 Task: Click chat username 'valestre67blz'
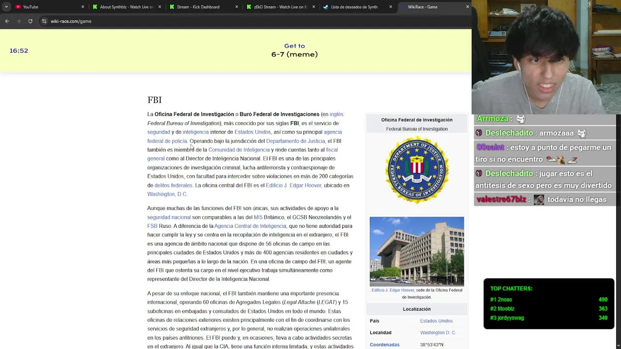pyautogui.click(x=501, y=200)
